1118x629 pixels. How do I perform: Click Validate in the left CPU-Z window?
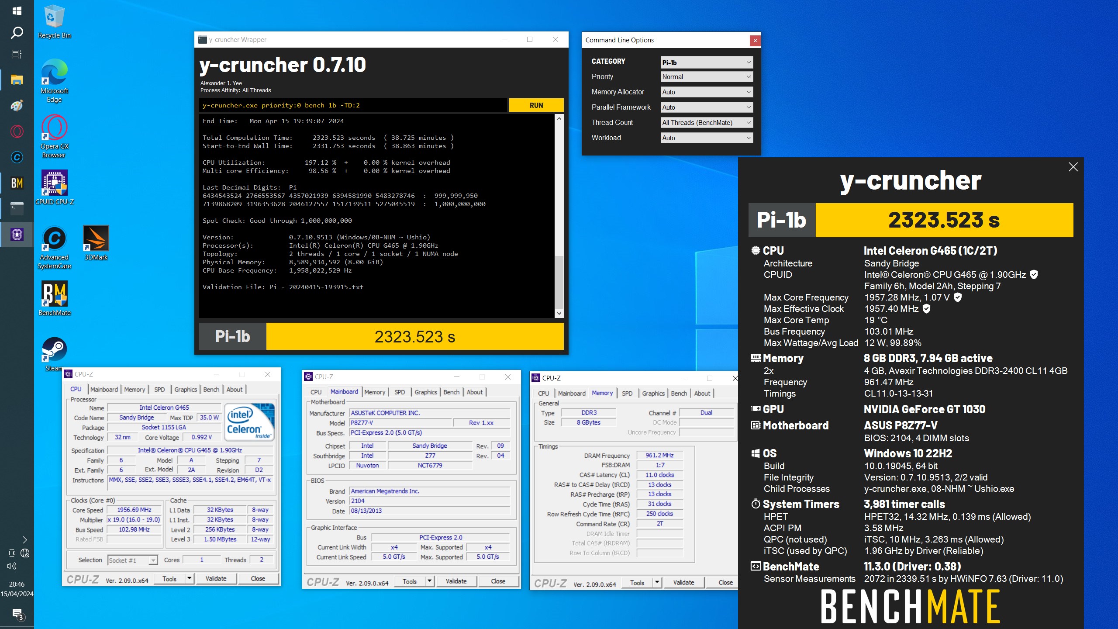216,578
